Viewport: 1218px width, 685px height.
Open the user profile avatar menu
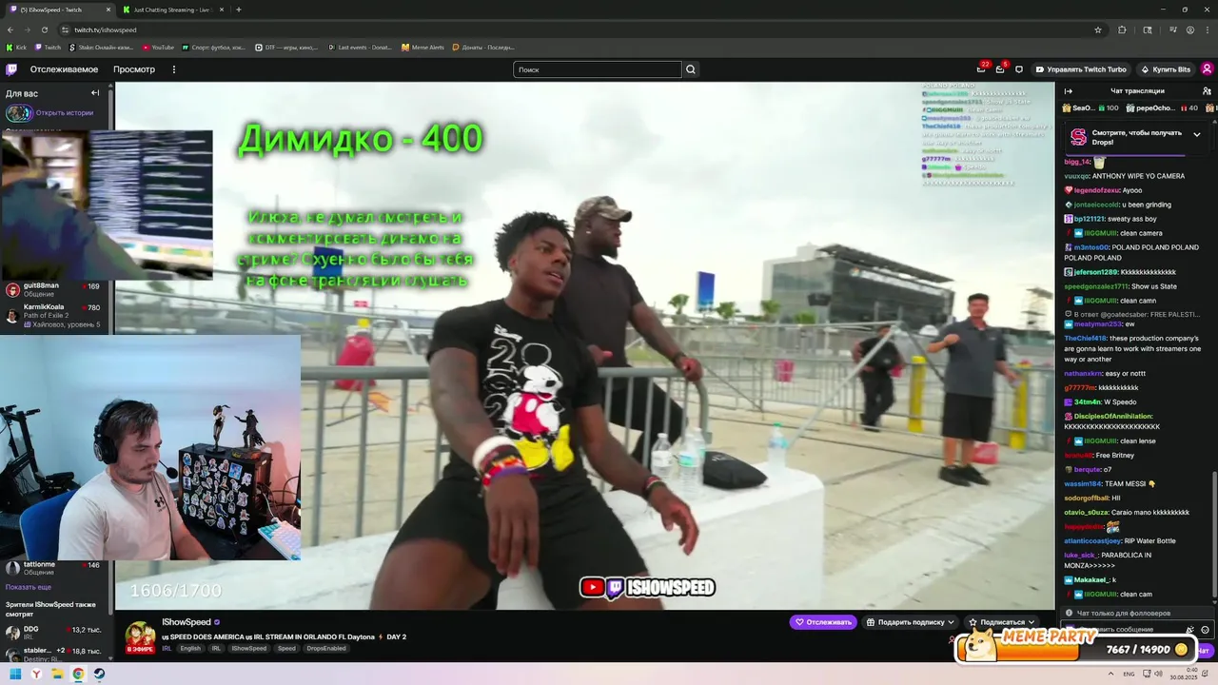click(1207, 69)
